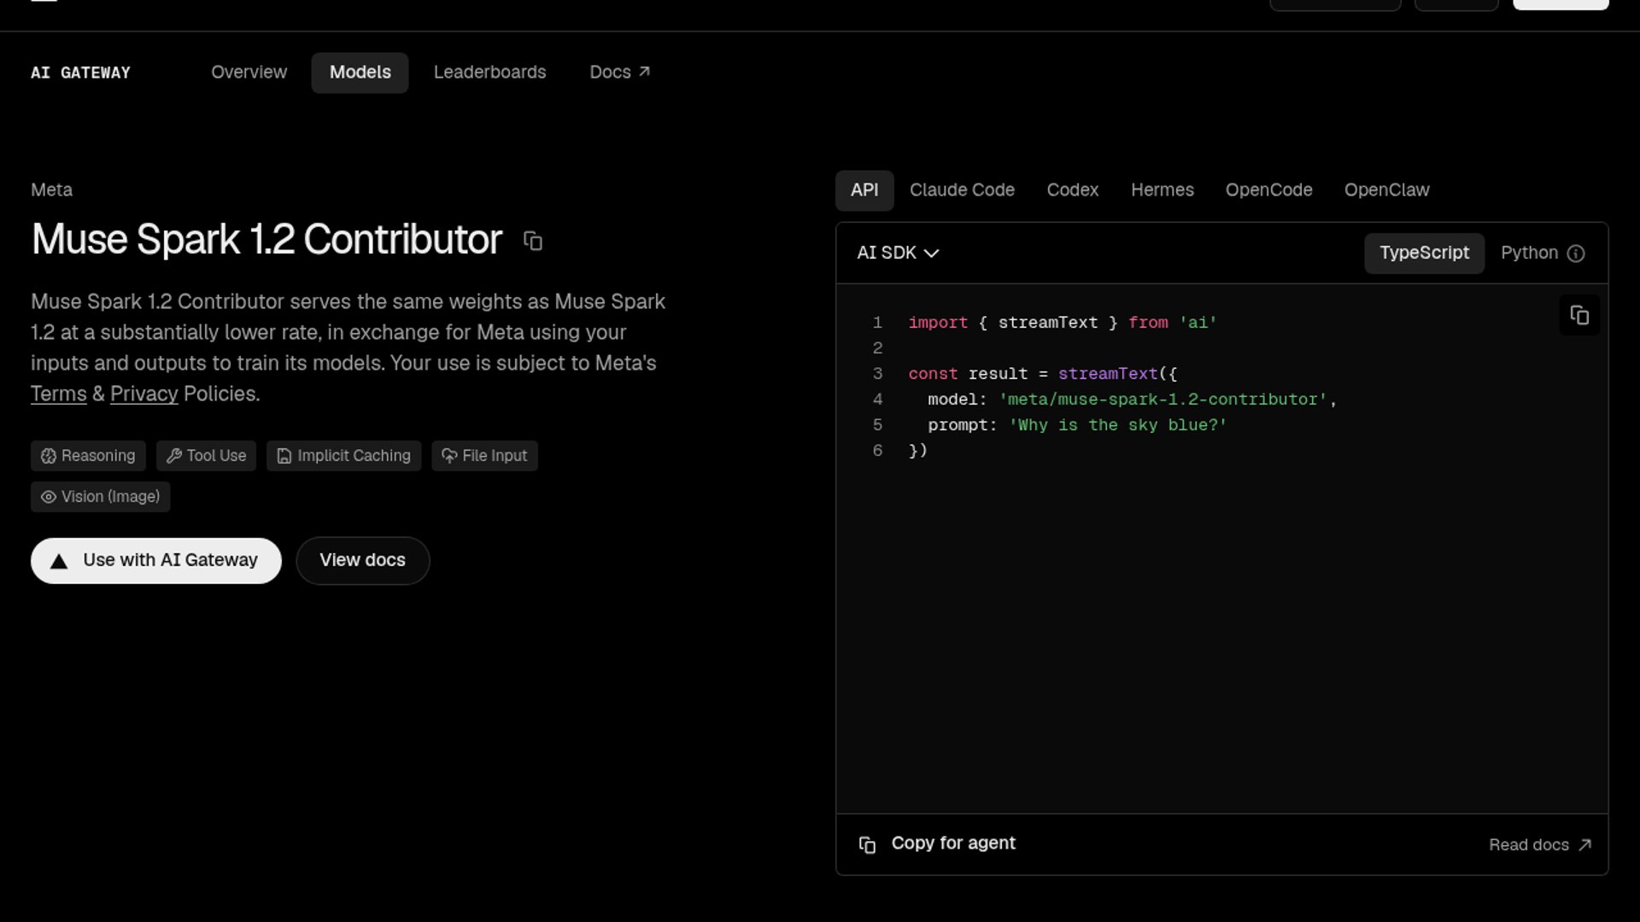The height and width of the screenshot is (922, 1640).
Task: Click the File Input capability tag
Action: tap(484, 456)
